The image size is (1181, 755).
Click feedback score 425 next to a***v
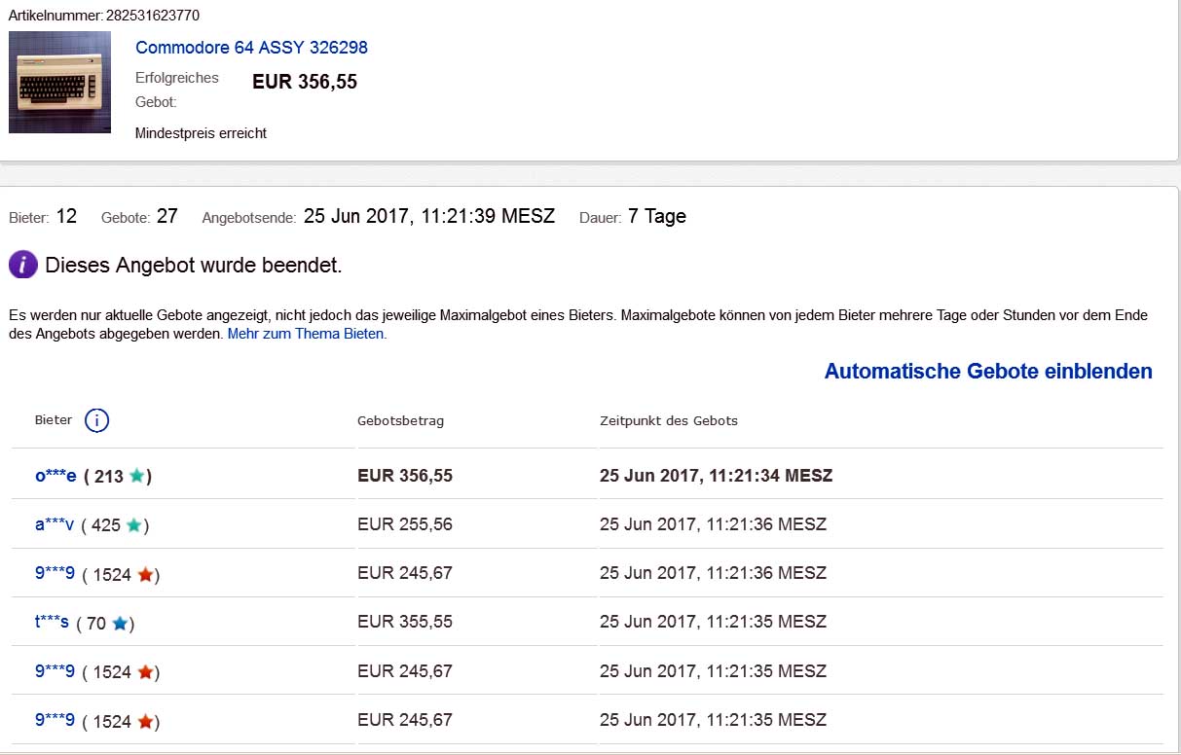coord(105,525)
